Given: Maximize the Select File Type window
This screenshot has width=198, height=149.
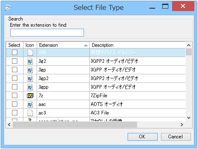Looking at the screenshot, I should tap(165, 6).
